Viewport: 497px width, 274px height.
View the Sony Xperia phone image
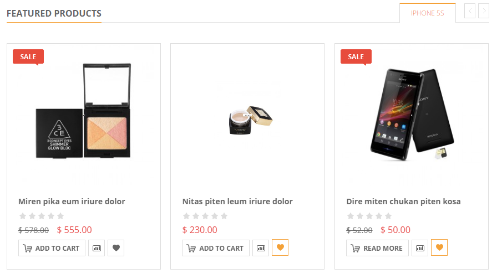412,115
